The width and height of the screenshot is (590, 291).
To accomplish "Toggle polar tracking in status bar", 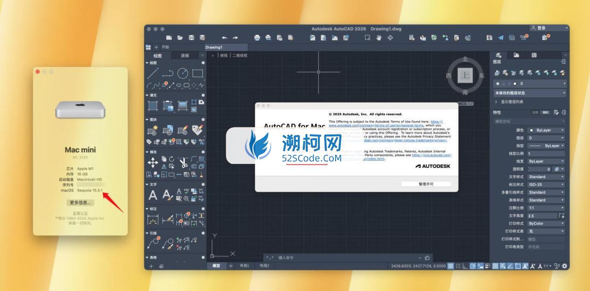I will [472, 266].
